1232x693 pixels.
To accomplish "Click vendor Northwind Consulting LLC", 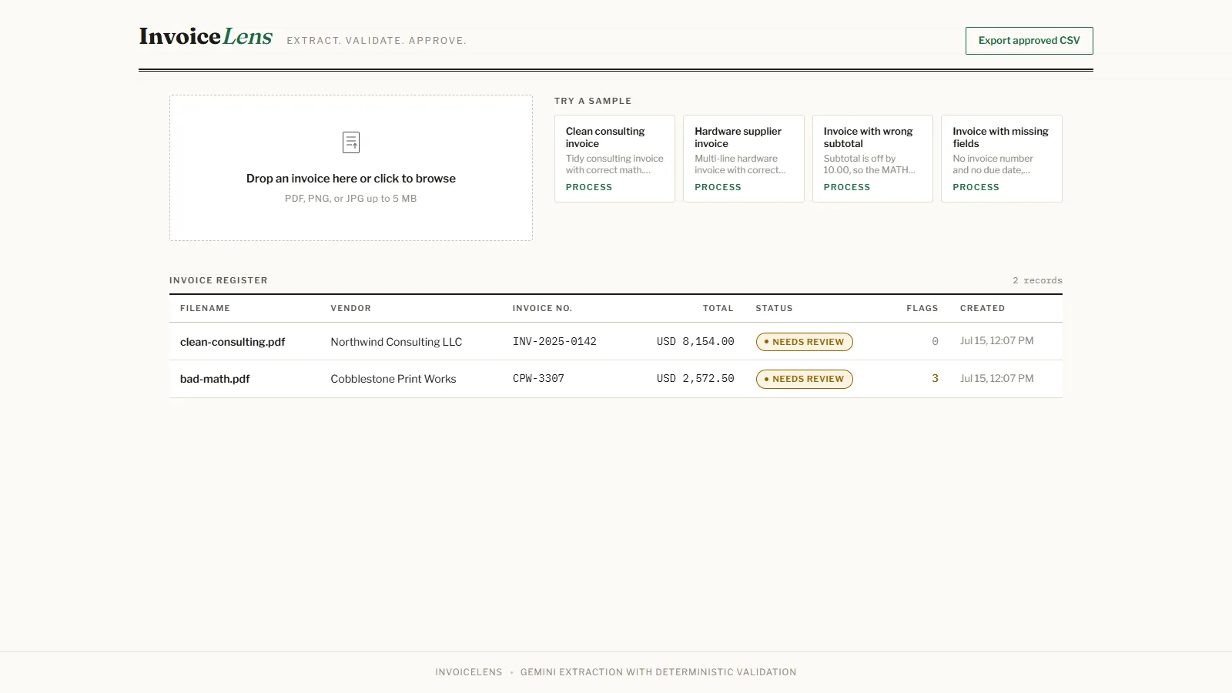I will tap(397, 342).
